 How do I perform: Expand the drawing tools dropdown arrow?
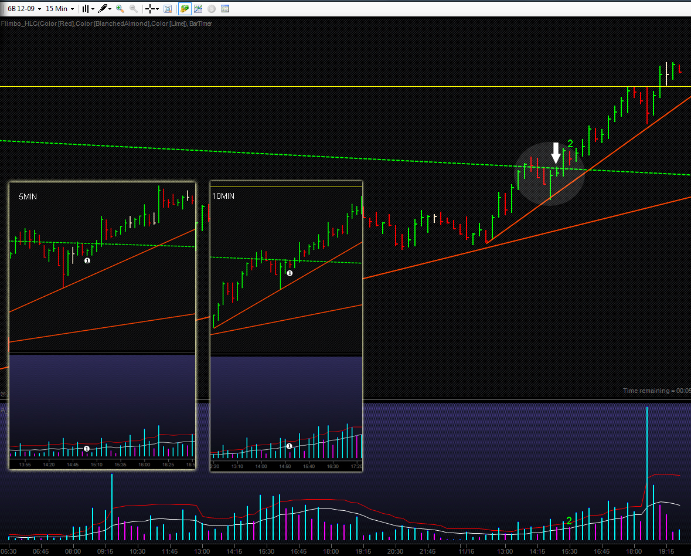110,9
